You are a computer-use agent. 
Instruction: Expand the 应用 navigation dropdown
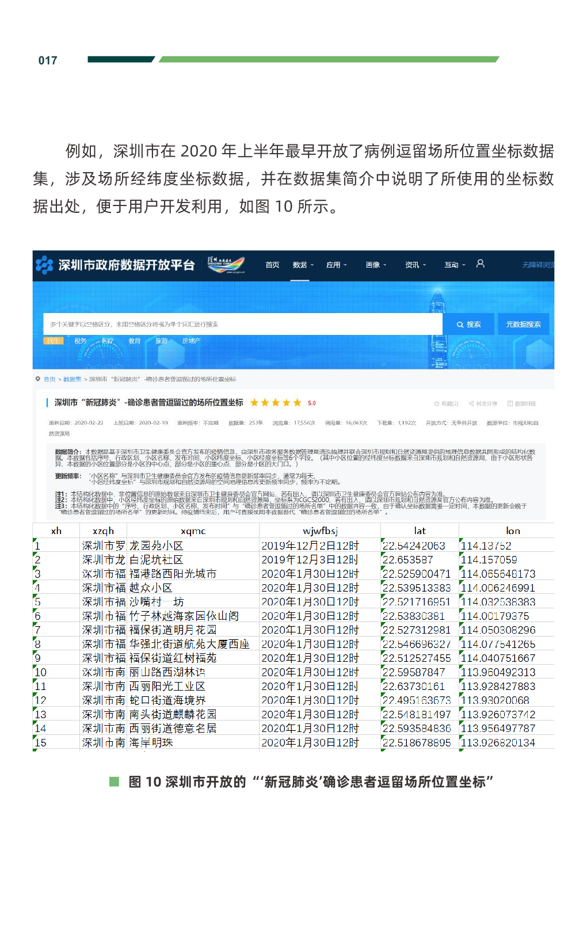tap(336, 265)
